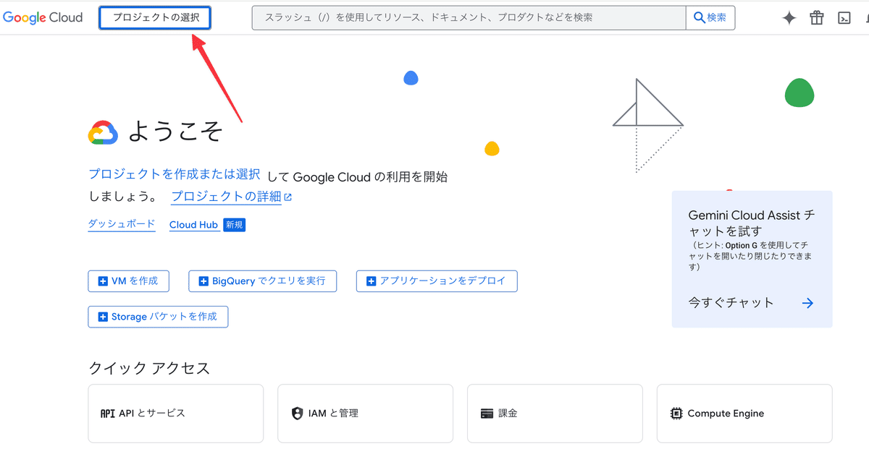
Task: Click the VM を作成 button
Action: tap(129, 280)
